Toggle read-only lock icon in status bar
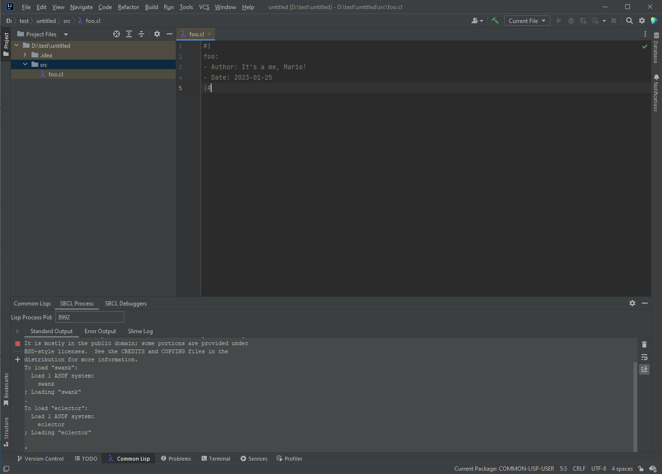 pos(641,469)
